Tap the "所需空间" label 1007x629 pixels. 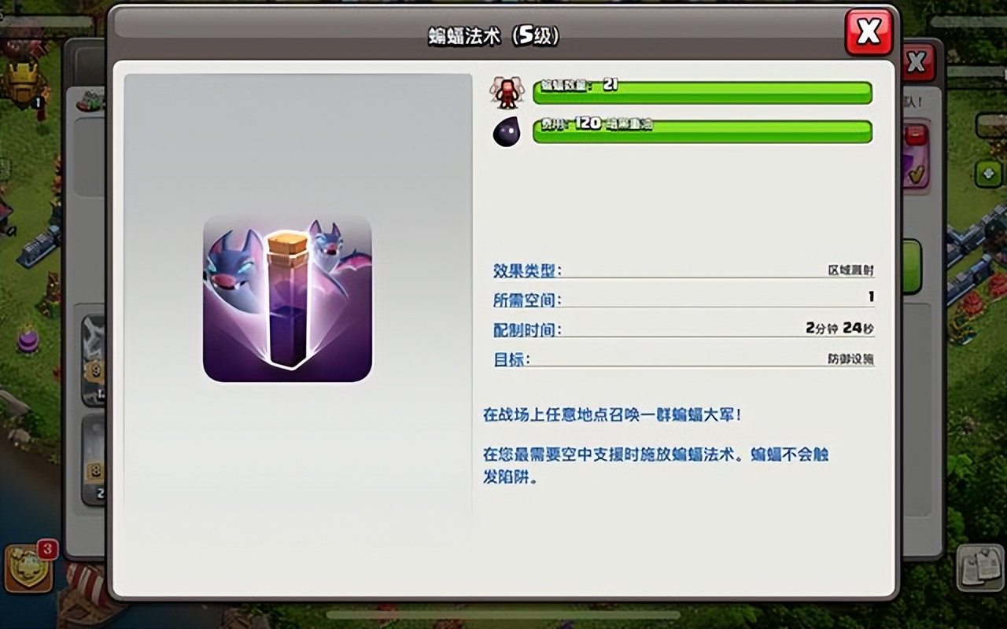click(527, 300)
